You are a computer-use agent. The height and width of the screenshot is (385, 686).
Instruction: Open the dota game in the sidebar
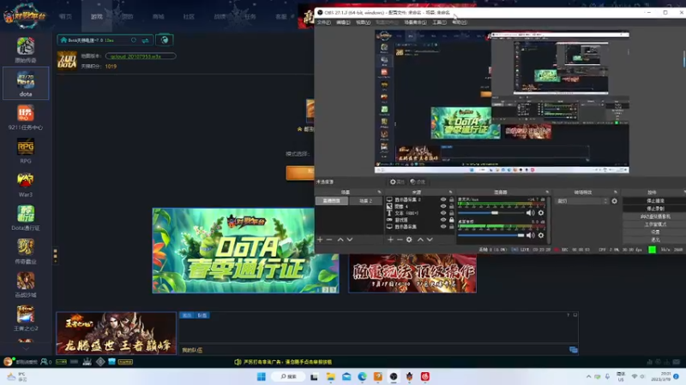[26, 83]
